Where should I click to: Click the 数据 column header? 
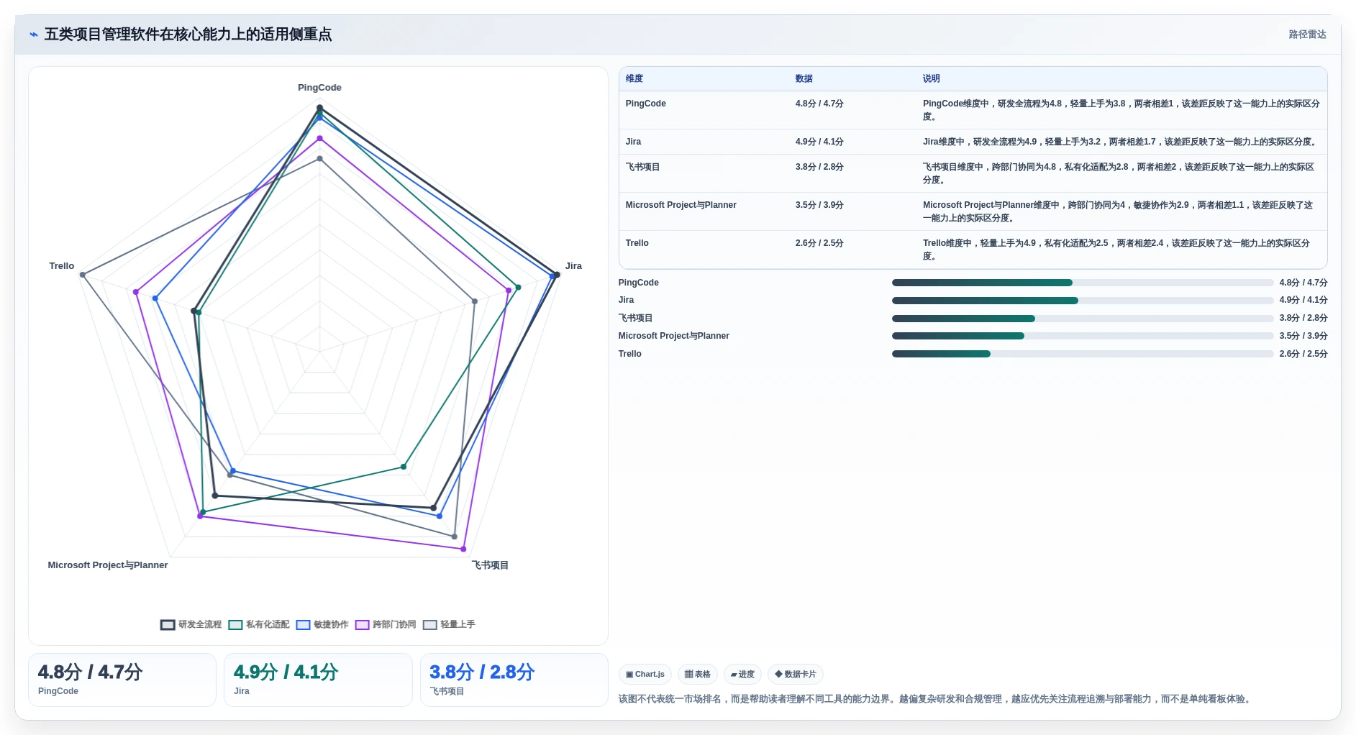point(804,78)
